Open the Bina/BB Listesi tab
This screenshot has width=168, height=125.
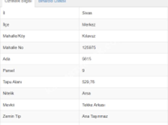(x=52, y=1)
